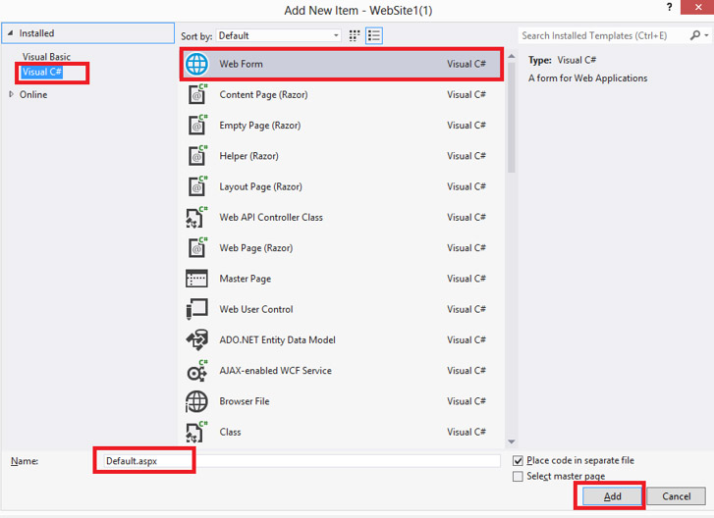714x518 pixels.
Task: Pick the Content Page (Razor) template icon
Action: pos(197,94)
